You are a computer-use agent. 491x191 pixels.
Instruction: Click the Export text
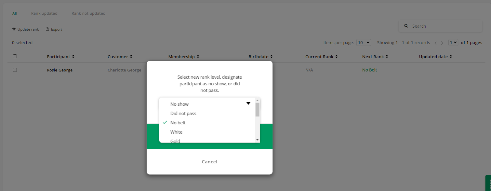tap(56, 29)
